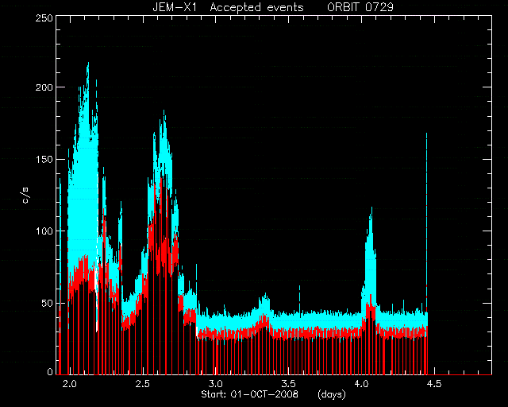The image size is (508, 407).
Task: Click the tallest cyan peak near day 2.1
Action: [88, 64]
